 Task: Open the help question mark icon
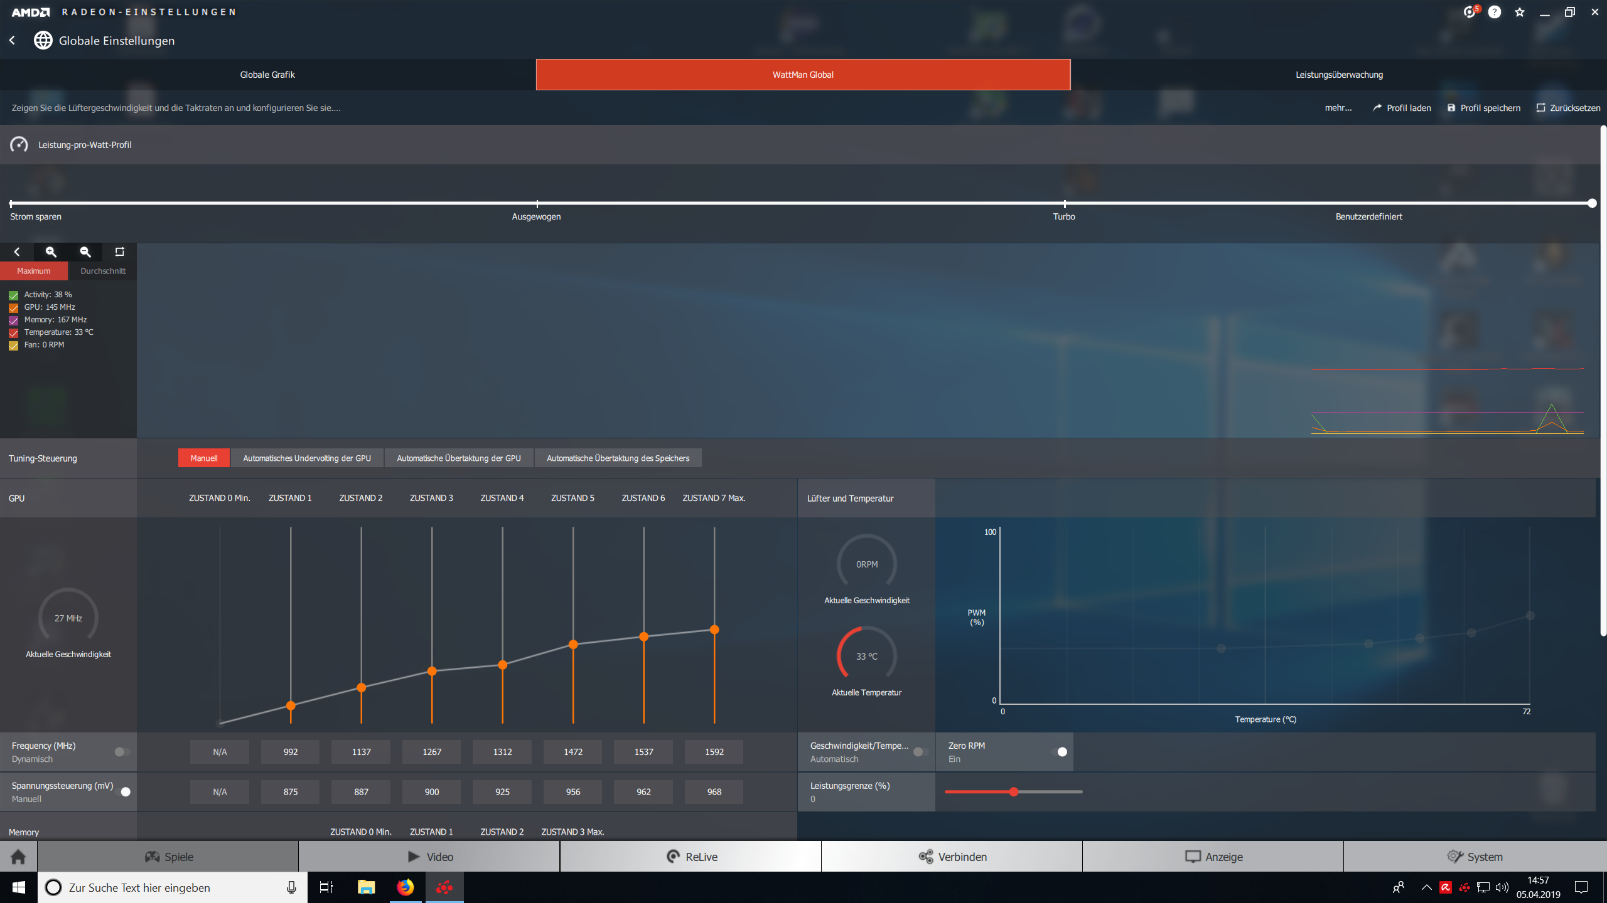(x=1495, y=12)
